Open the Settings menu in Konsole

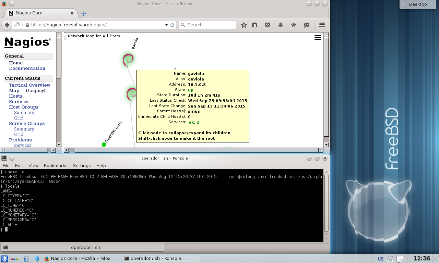[82, 165]
